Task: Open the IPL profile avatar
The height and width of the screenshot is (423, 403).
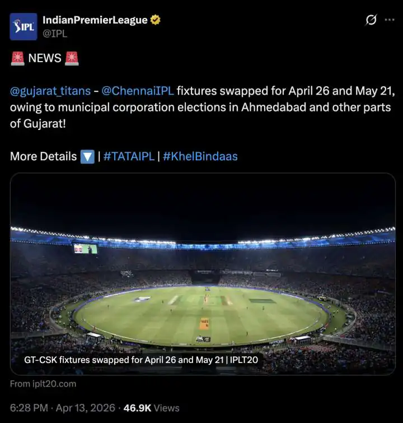Action: pos(24,26)
